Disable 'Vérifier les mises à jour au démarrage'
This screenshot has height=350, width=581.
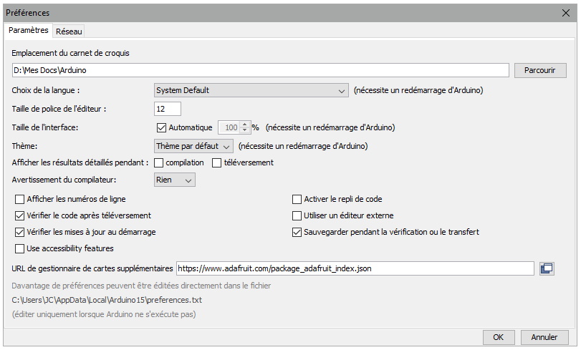19,232
